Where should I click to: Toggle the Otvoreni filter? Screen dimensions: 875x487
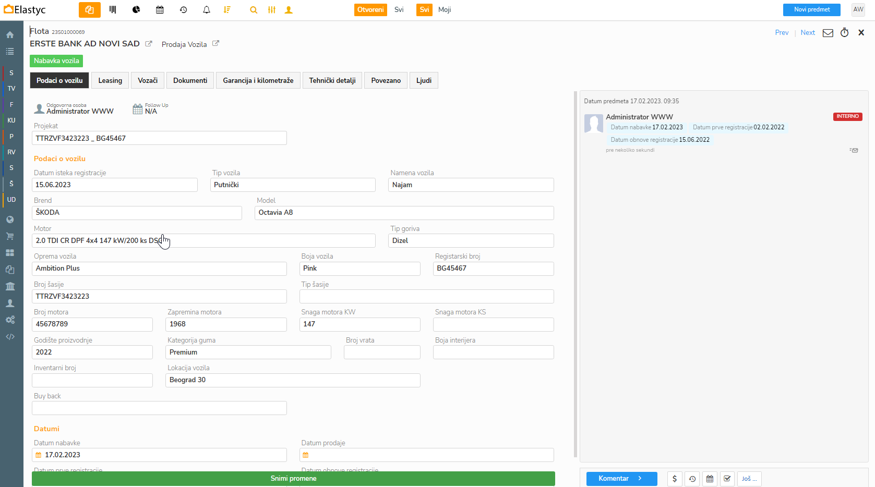[370, 10]
